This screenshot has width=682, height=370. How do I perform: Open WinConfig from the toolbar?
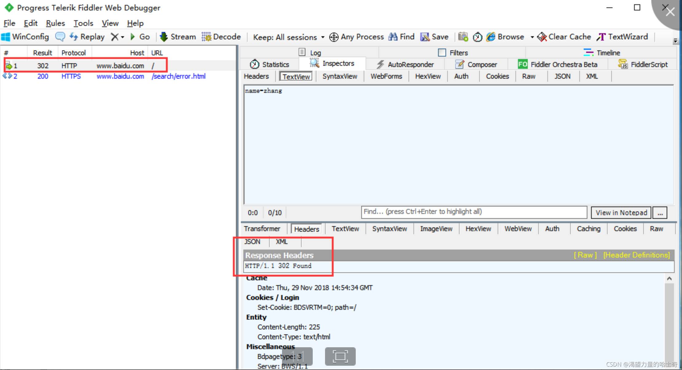tap(25, 37)
